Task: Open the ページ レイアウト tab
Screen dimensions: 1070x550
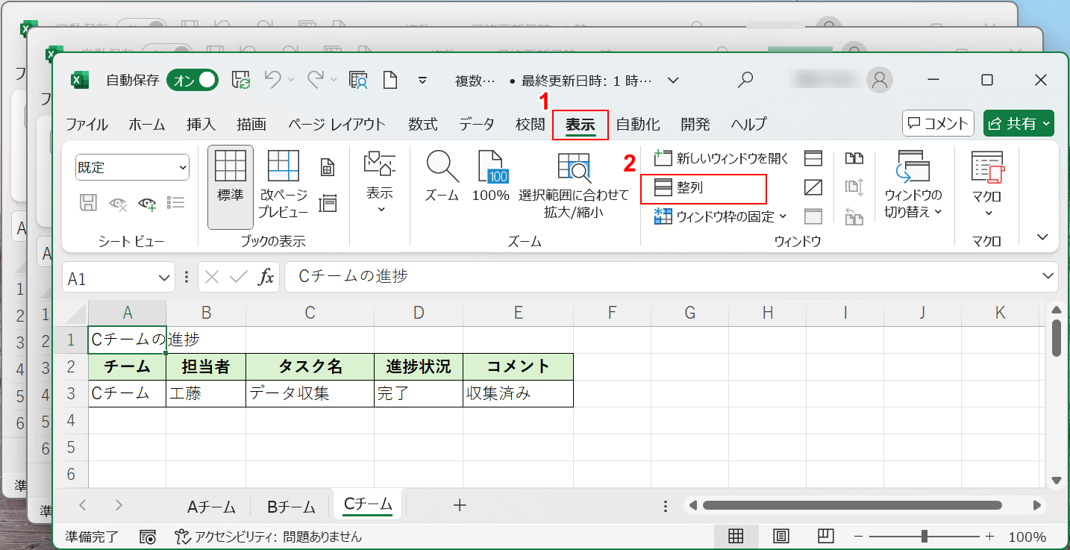Action: coord(337,125)
